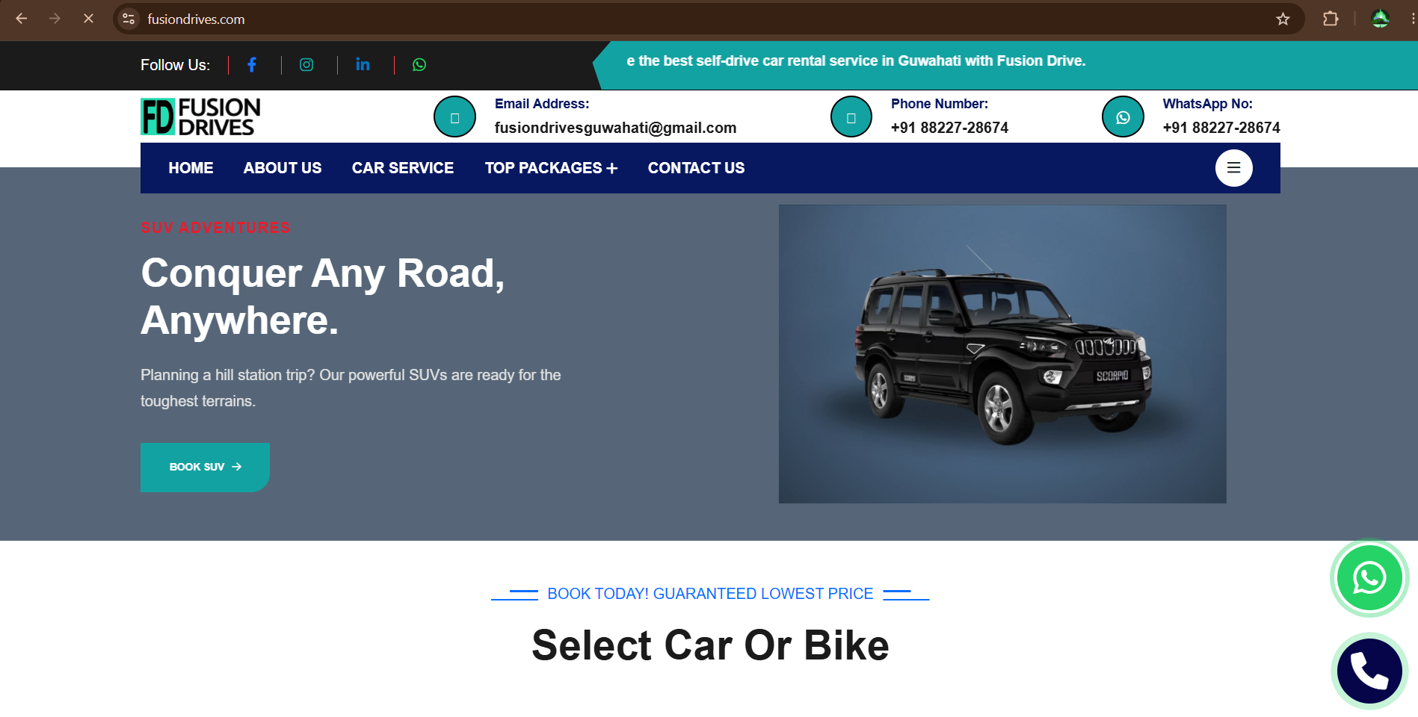The height and width of the screenshot is (717, 1418).
Task: Click the teal circle icon beside Phone Number
Action: click(851, 117)
